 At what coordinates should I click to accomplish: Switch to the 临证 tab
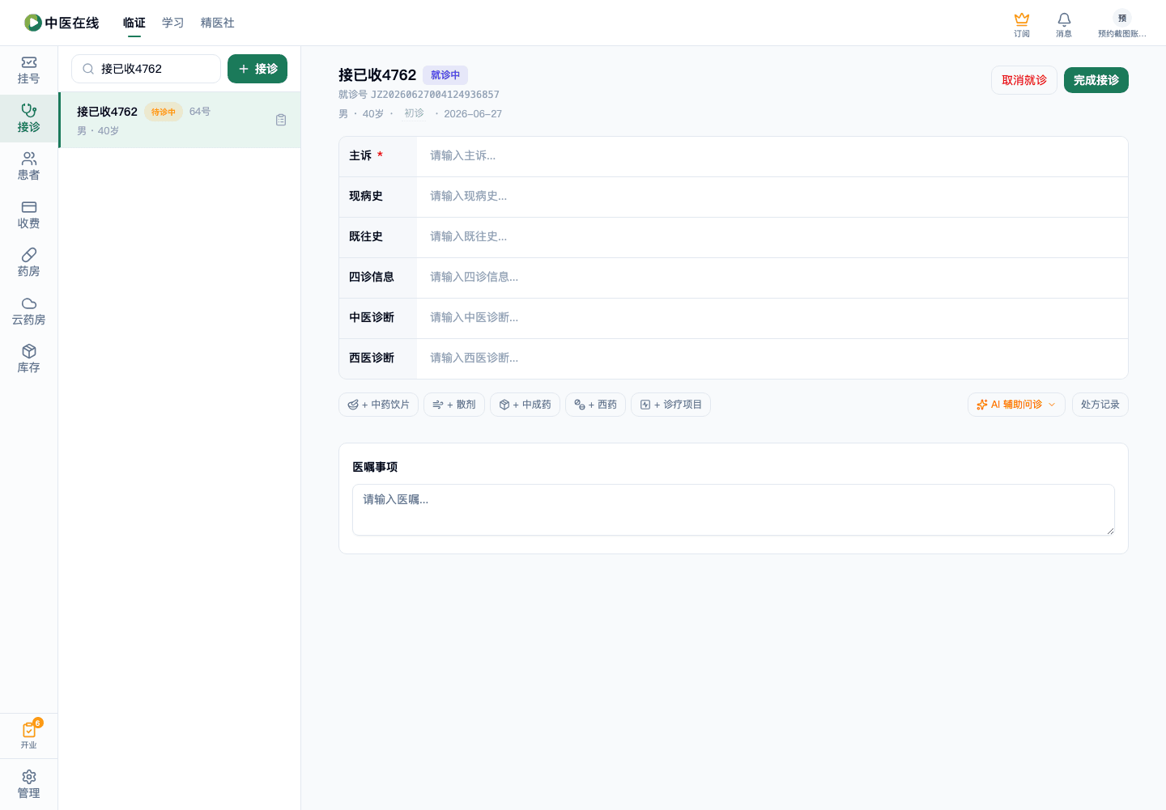click(x=134, y=23)
